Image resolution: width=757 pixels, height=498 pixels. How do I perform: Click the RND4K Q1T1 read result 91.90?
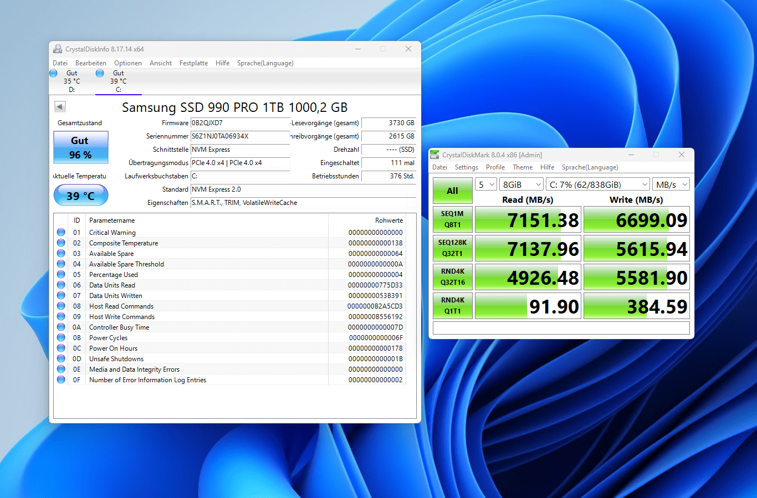(528, 306)
